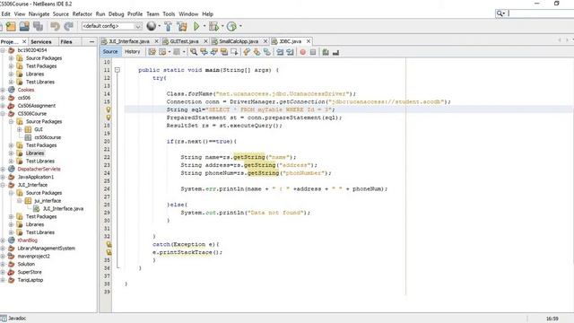Open the Navigate menu
574x323 pixels.
(39, 14)
